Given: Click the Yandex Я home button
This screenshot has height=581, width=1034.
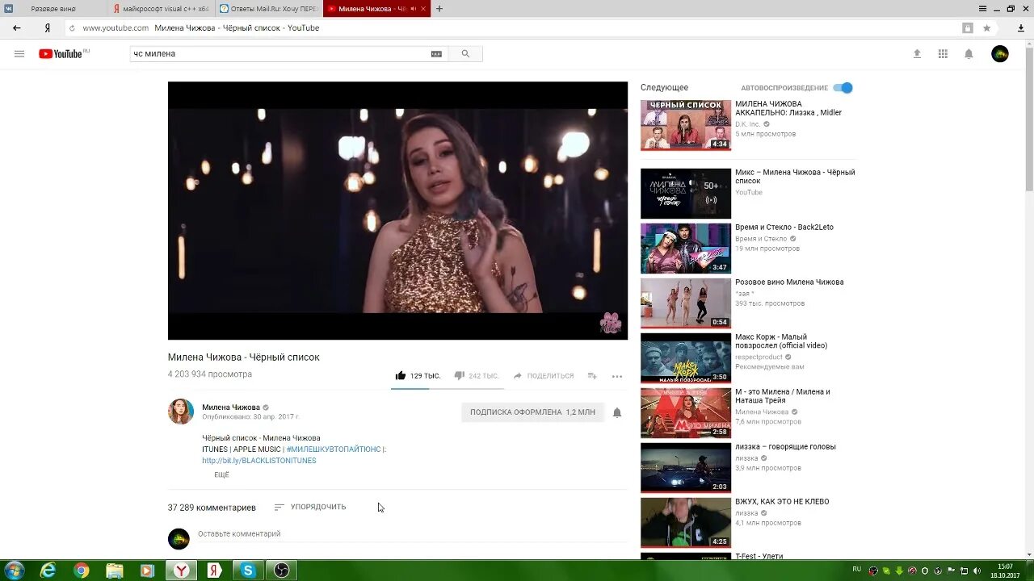Looking at the screenshot, I should [x=48, y=27].
